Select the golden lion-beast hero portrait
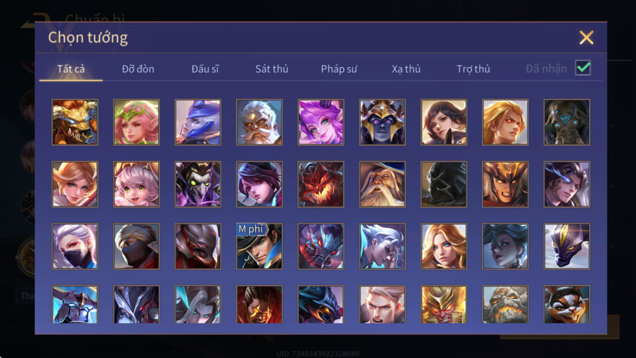The image size is (636, 358). (75, 122)
